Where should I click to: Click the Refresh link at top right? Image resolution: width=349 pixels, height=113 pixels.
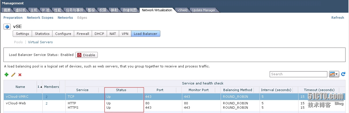338,18
